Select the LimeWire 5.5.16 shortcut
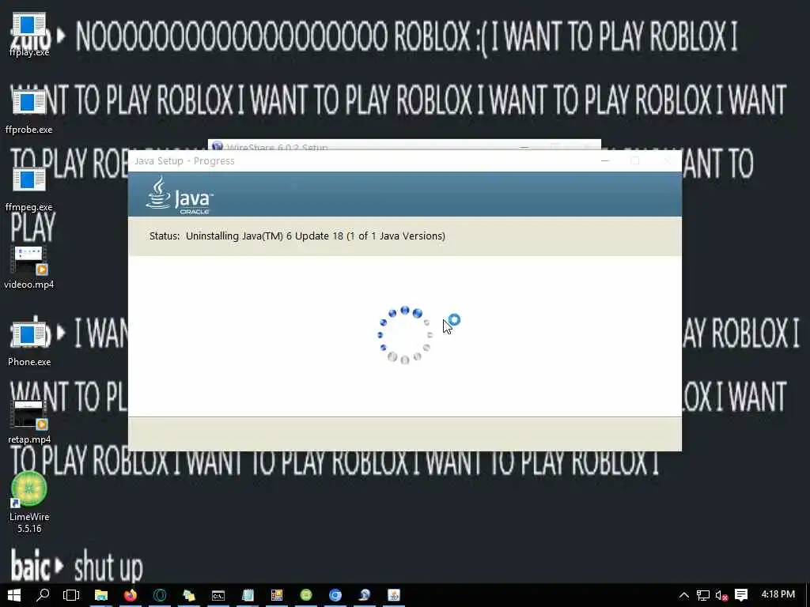 (29, 502)
